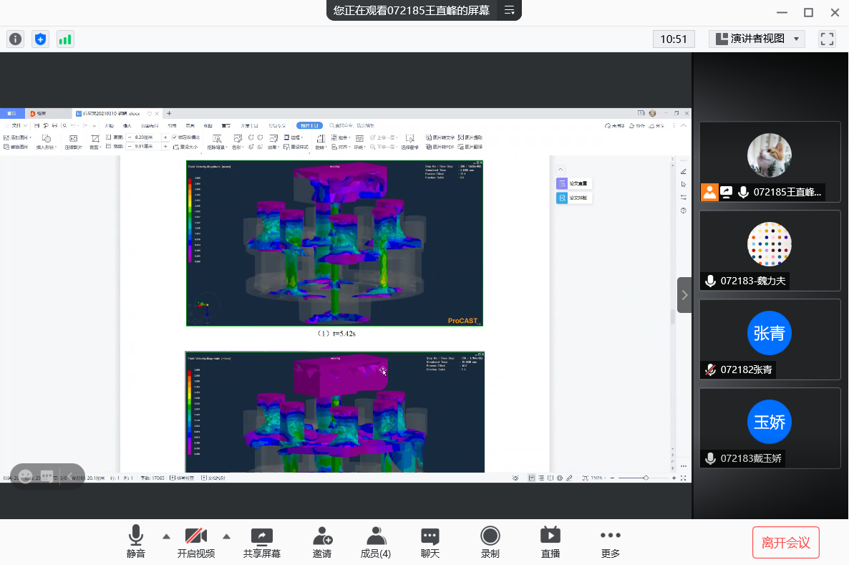Open the Chat (聊天) panel
This screenshot has width=849, height=565.
click(x=430, y=543)
